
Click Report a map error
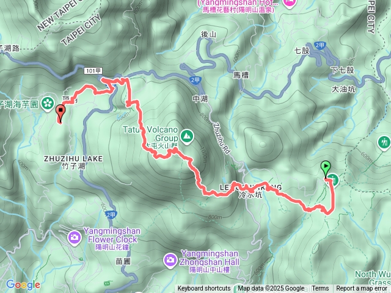pos(361,289)
